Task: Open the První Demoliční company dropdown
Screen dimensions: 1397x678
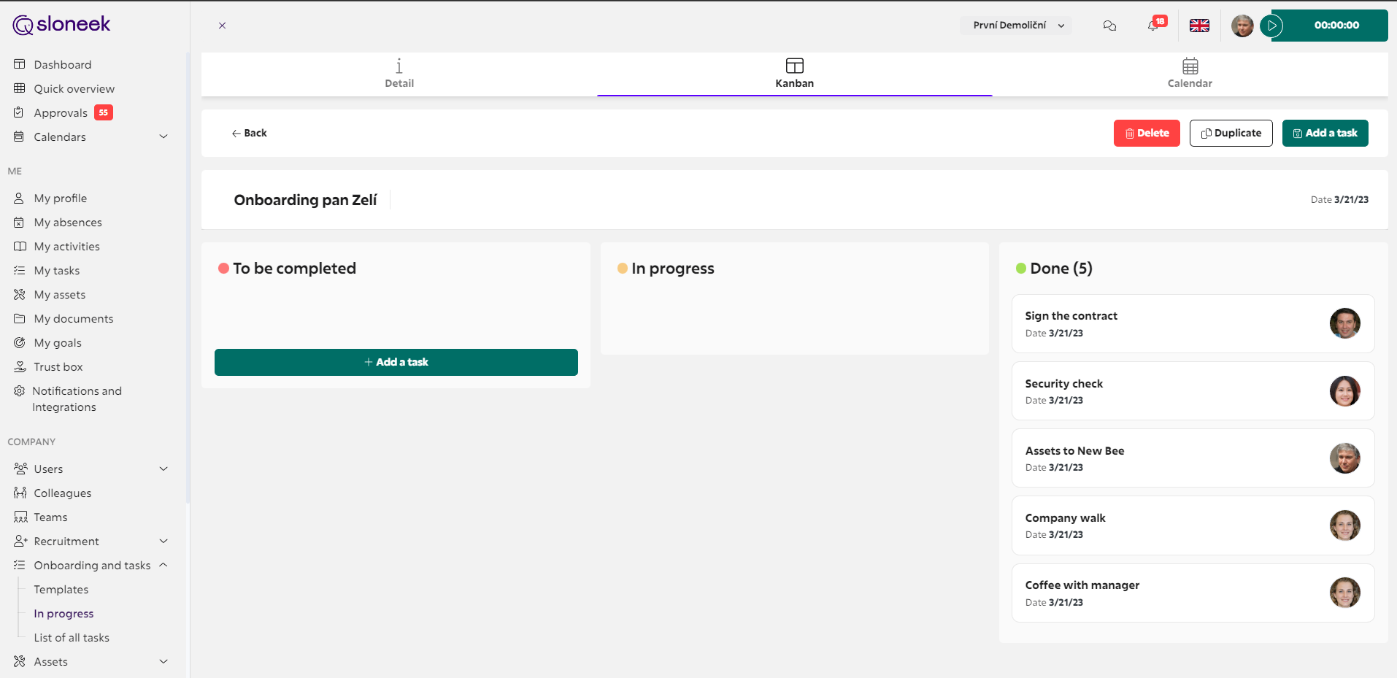Action: click(1015, 26)
